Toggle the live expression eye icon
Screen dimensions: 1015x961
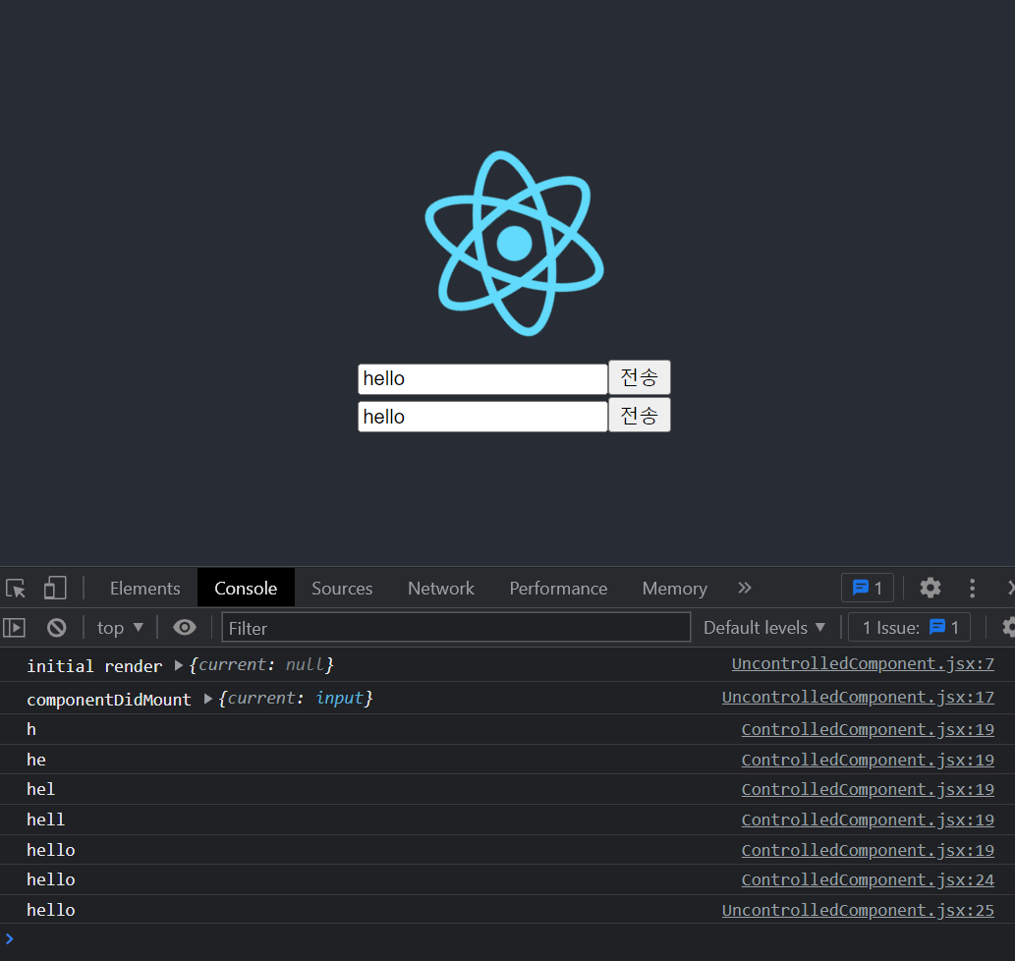coord(185,627)
